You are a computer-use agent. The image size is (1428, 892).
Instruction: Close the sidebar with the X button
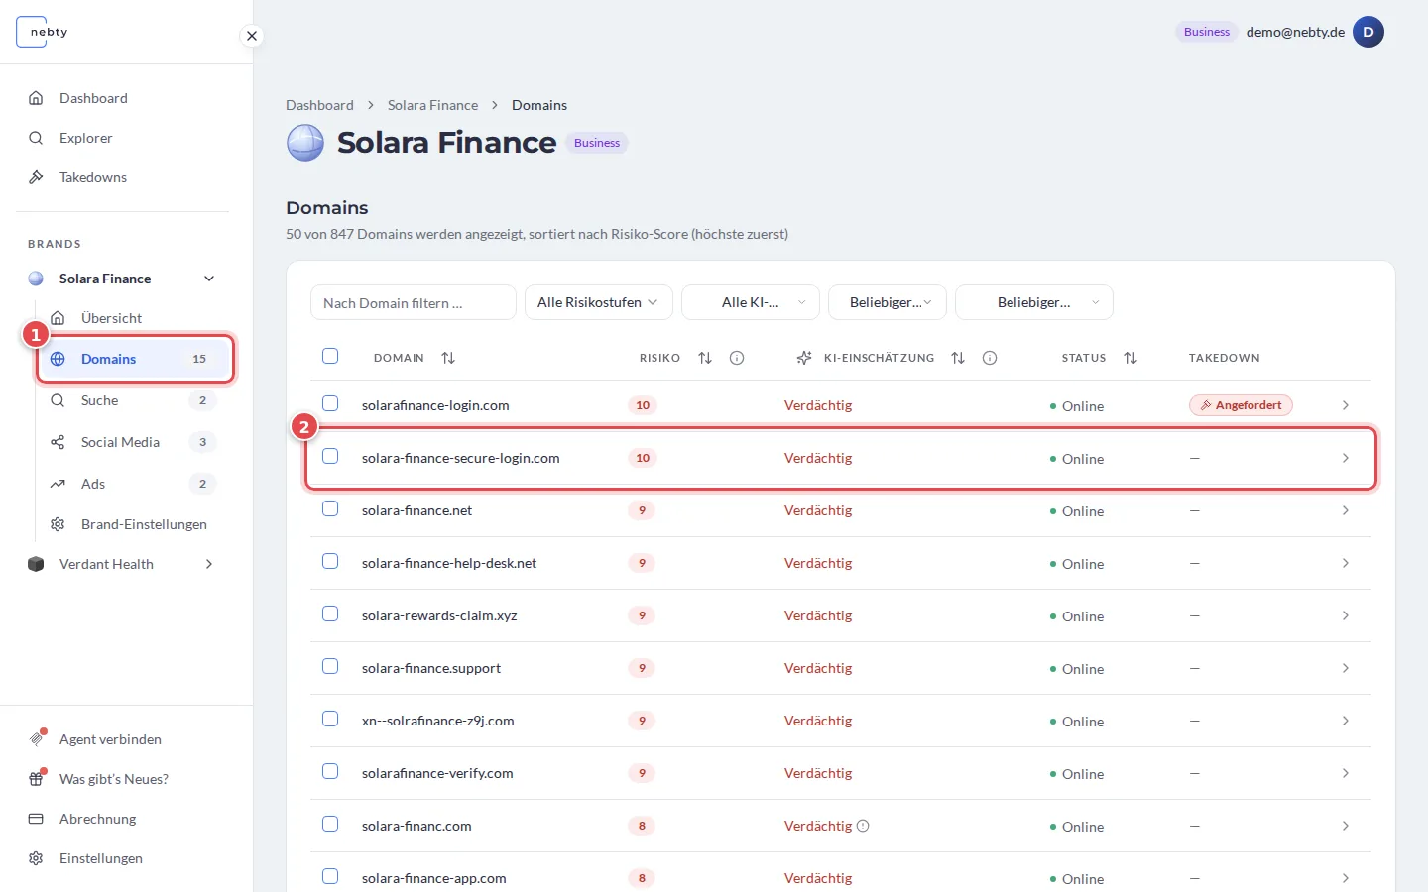252,36
